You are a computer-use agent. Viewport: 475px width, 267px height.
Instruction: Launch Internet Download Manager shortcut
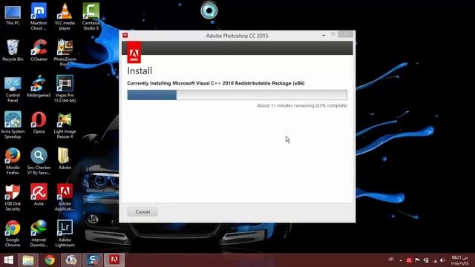click(x=39, y=234)
